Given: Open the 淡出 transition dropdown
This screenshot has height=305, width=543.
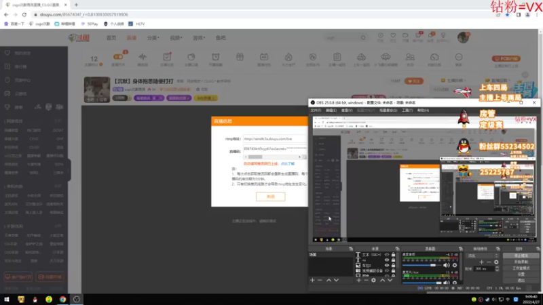Looking at the screenshot, I should [x=482, y=256].
